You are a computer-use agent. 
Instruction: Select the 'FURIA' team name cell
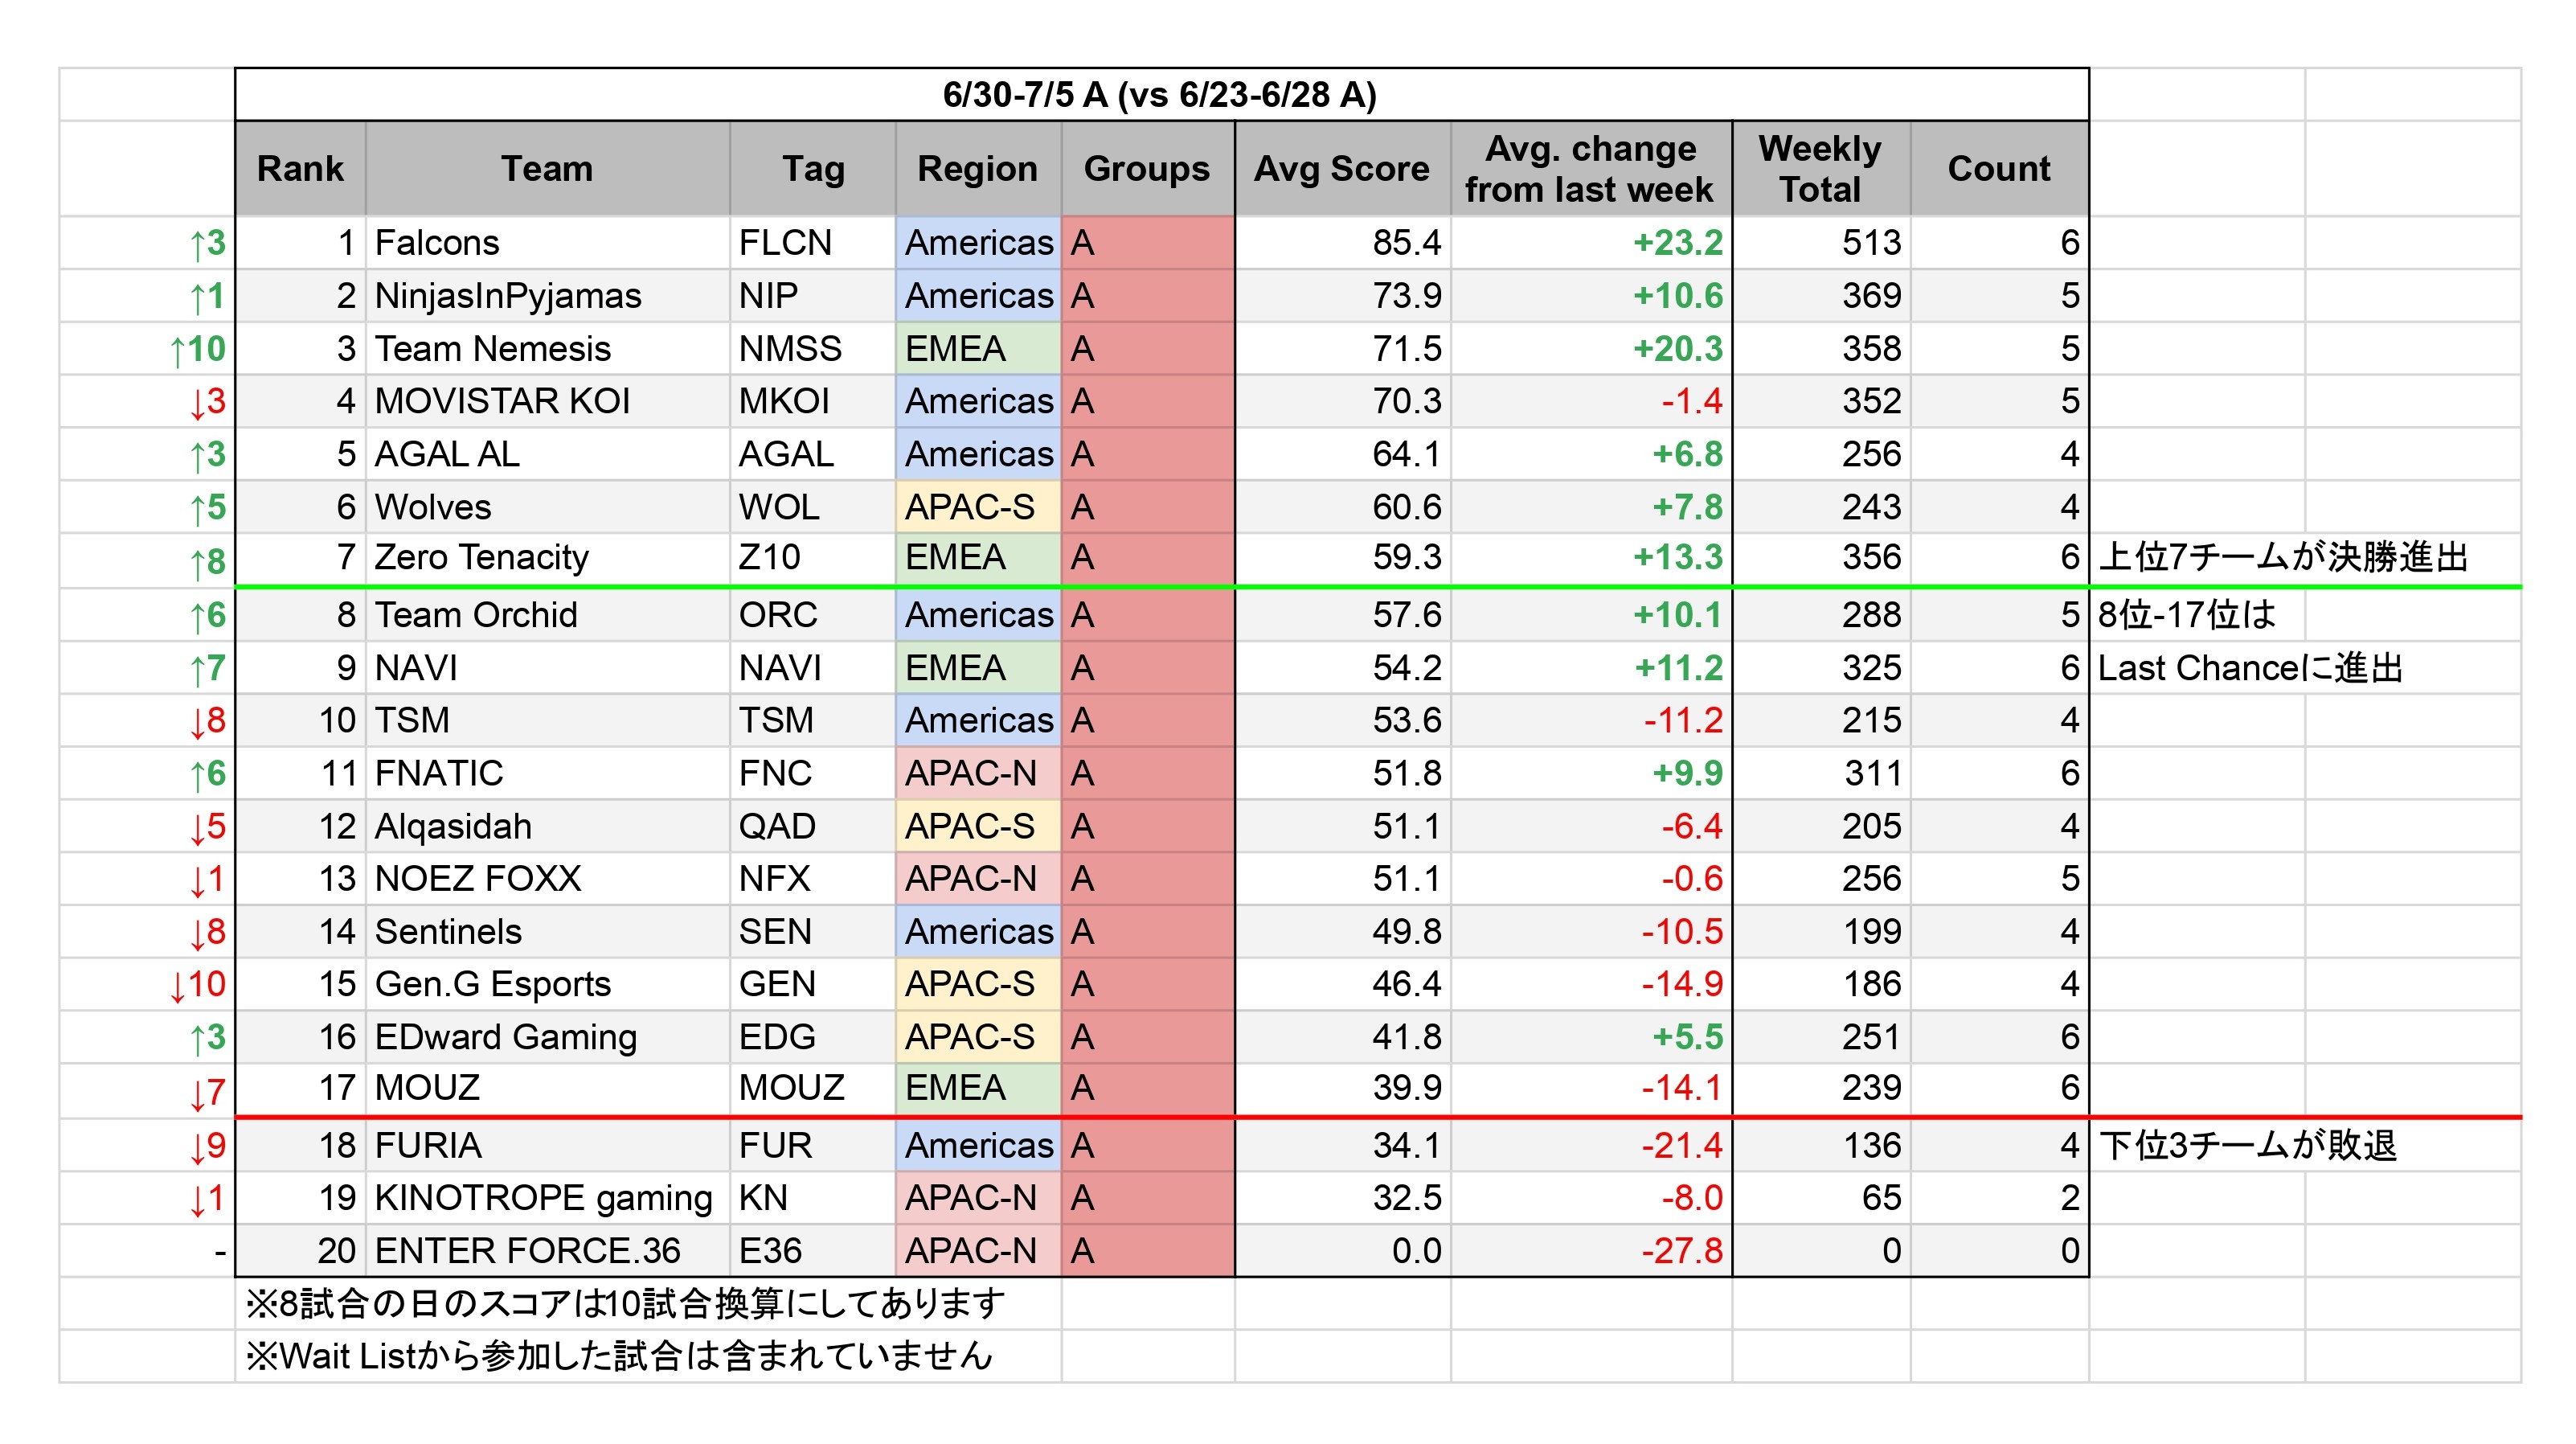(x=547, y=1146)
